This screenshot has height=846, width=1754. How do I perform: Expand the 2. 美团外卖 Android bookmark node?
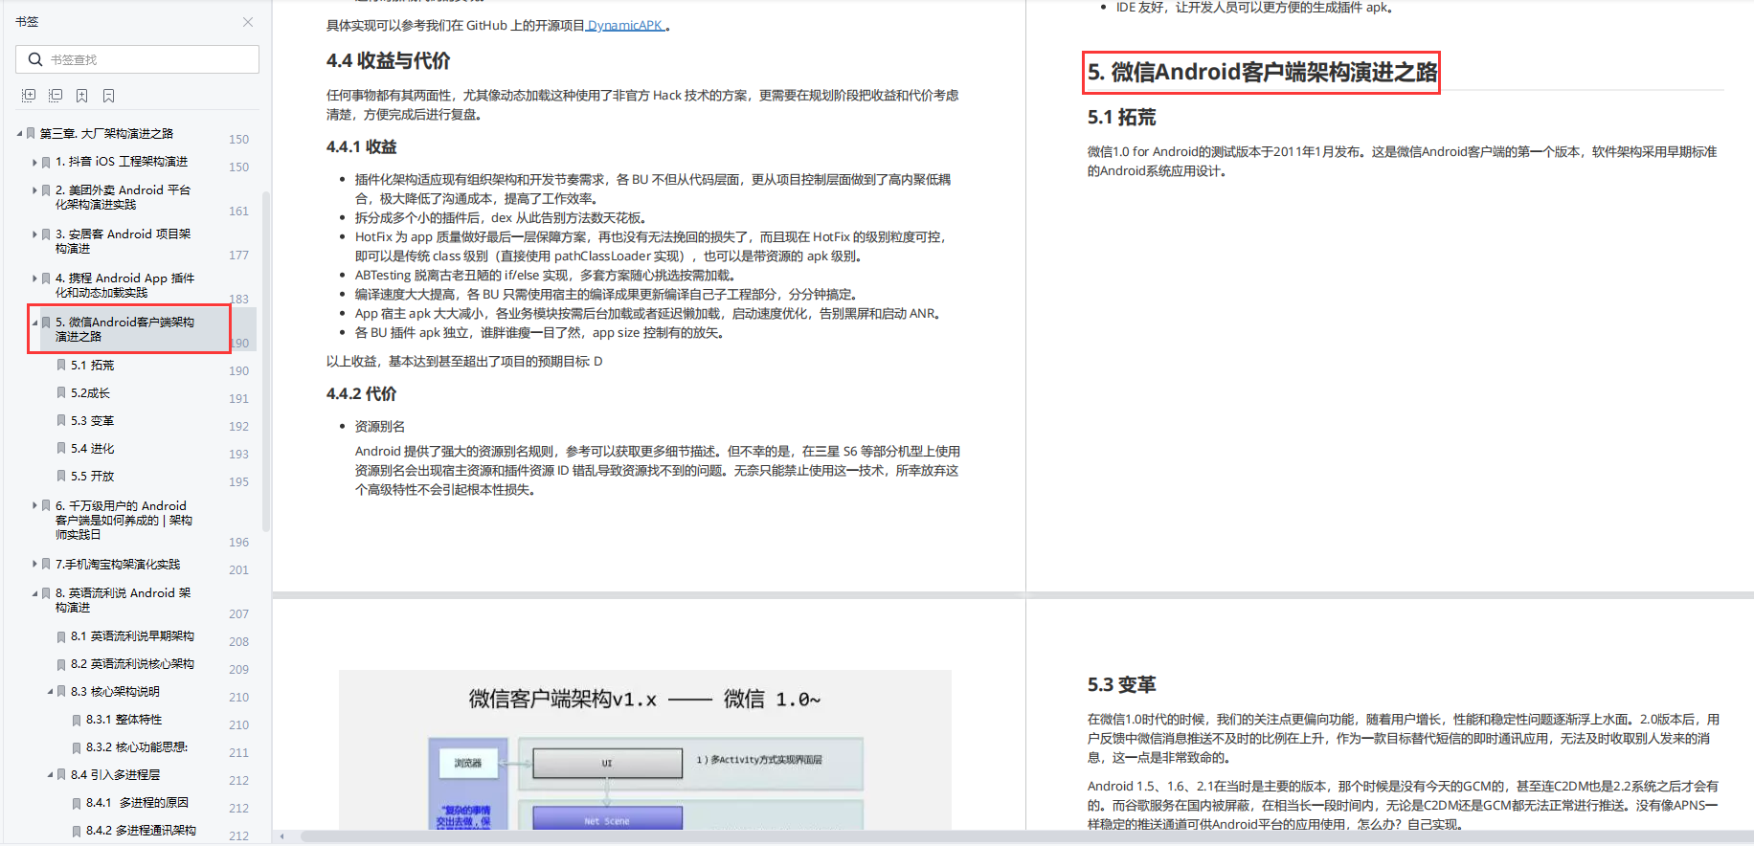[x=34, y=190]
